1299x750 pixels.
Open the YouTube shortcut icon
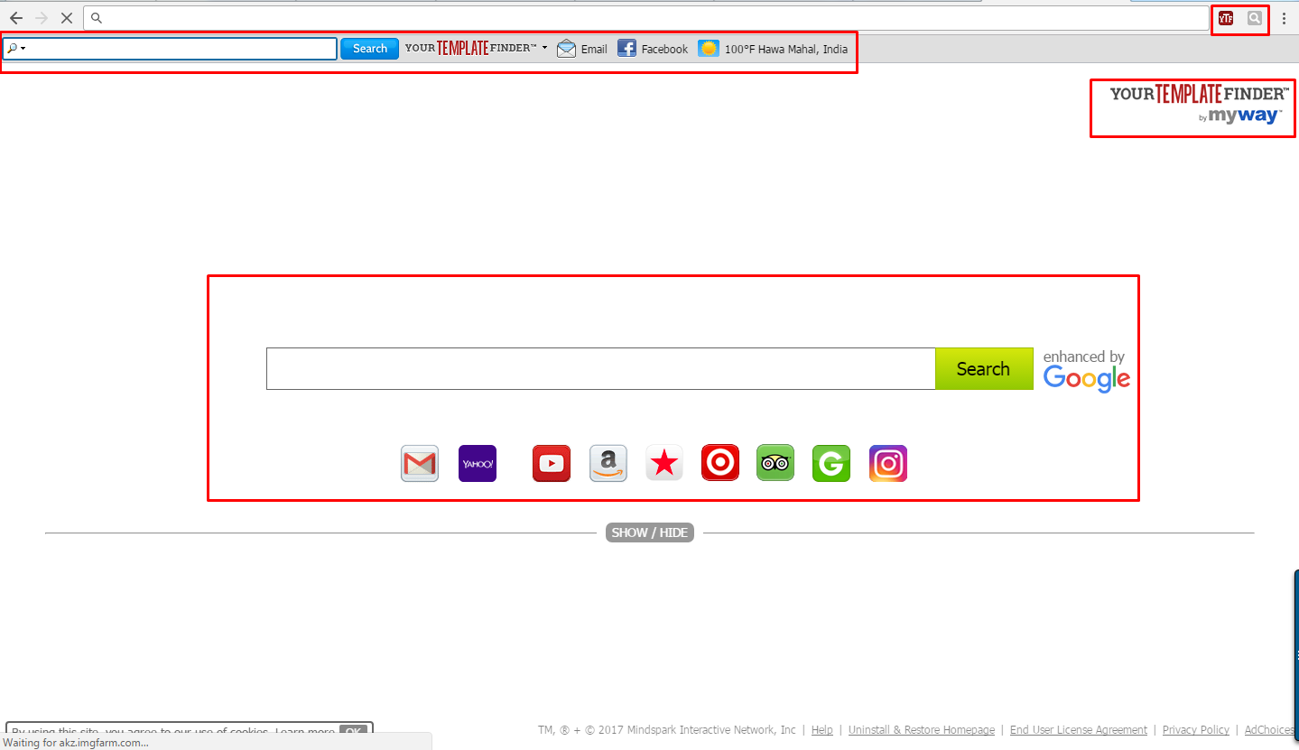click(x=552, y=464)
